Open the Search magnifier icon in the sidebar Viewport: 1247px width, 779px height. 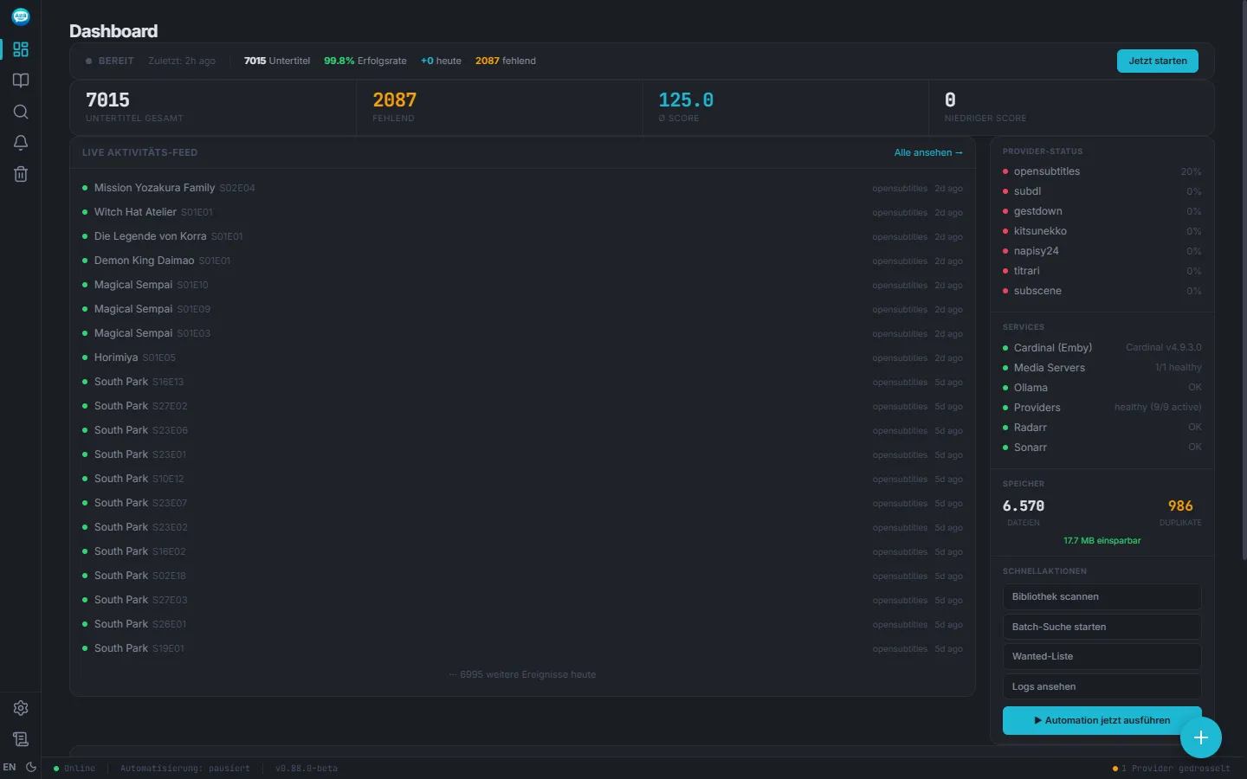(21, 112)
